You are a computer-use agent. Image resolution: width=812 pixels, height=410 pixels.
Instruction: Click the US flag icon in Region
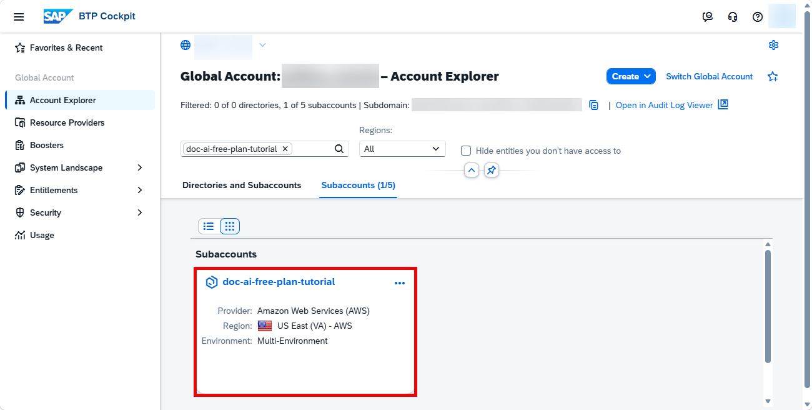(265, 326)
